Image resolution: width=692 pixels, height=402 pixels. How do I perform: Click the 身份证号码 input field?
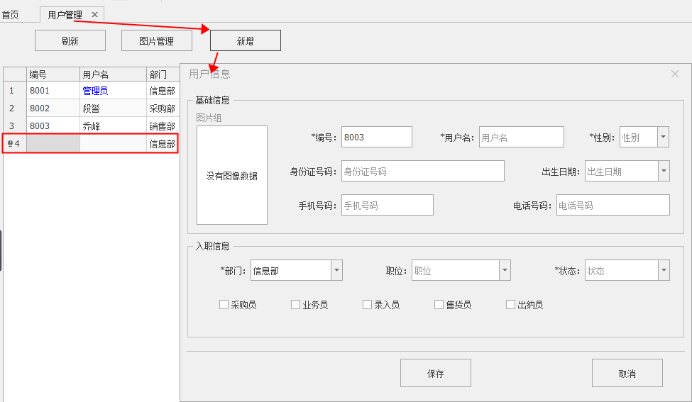(422, 171)
